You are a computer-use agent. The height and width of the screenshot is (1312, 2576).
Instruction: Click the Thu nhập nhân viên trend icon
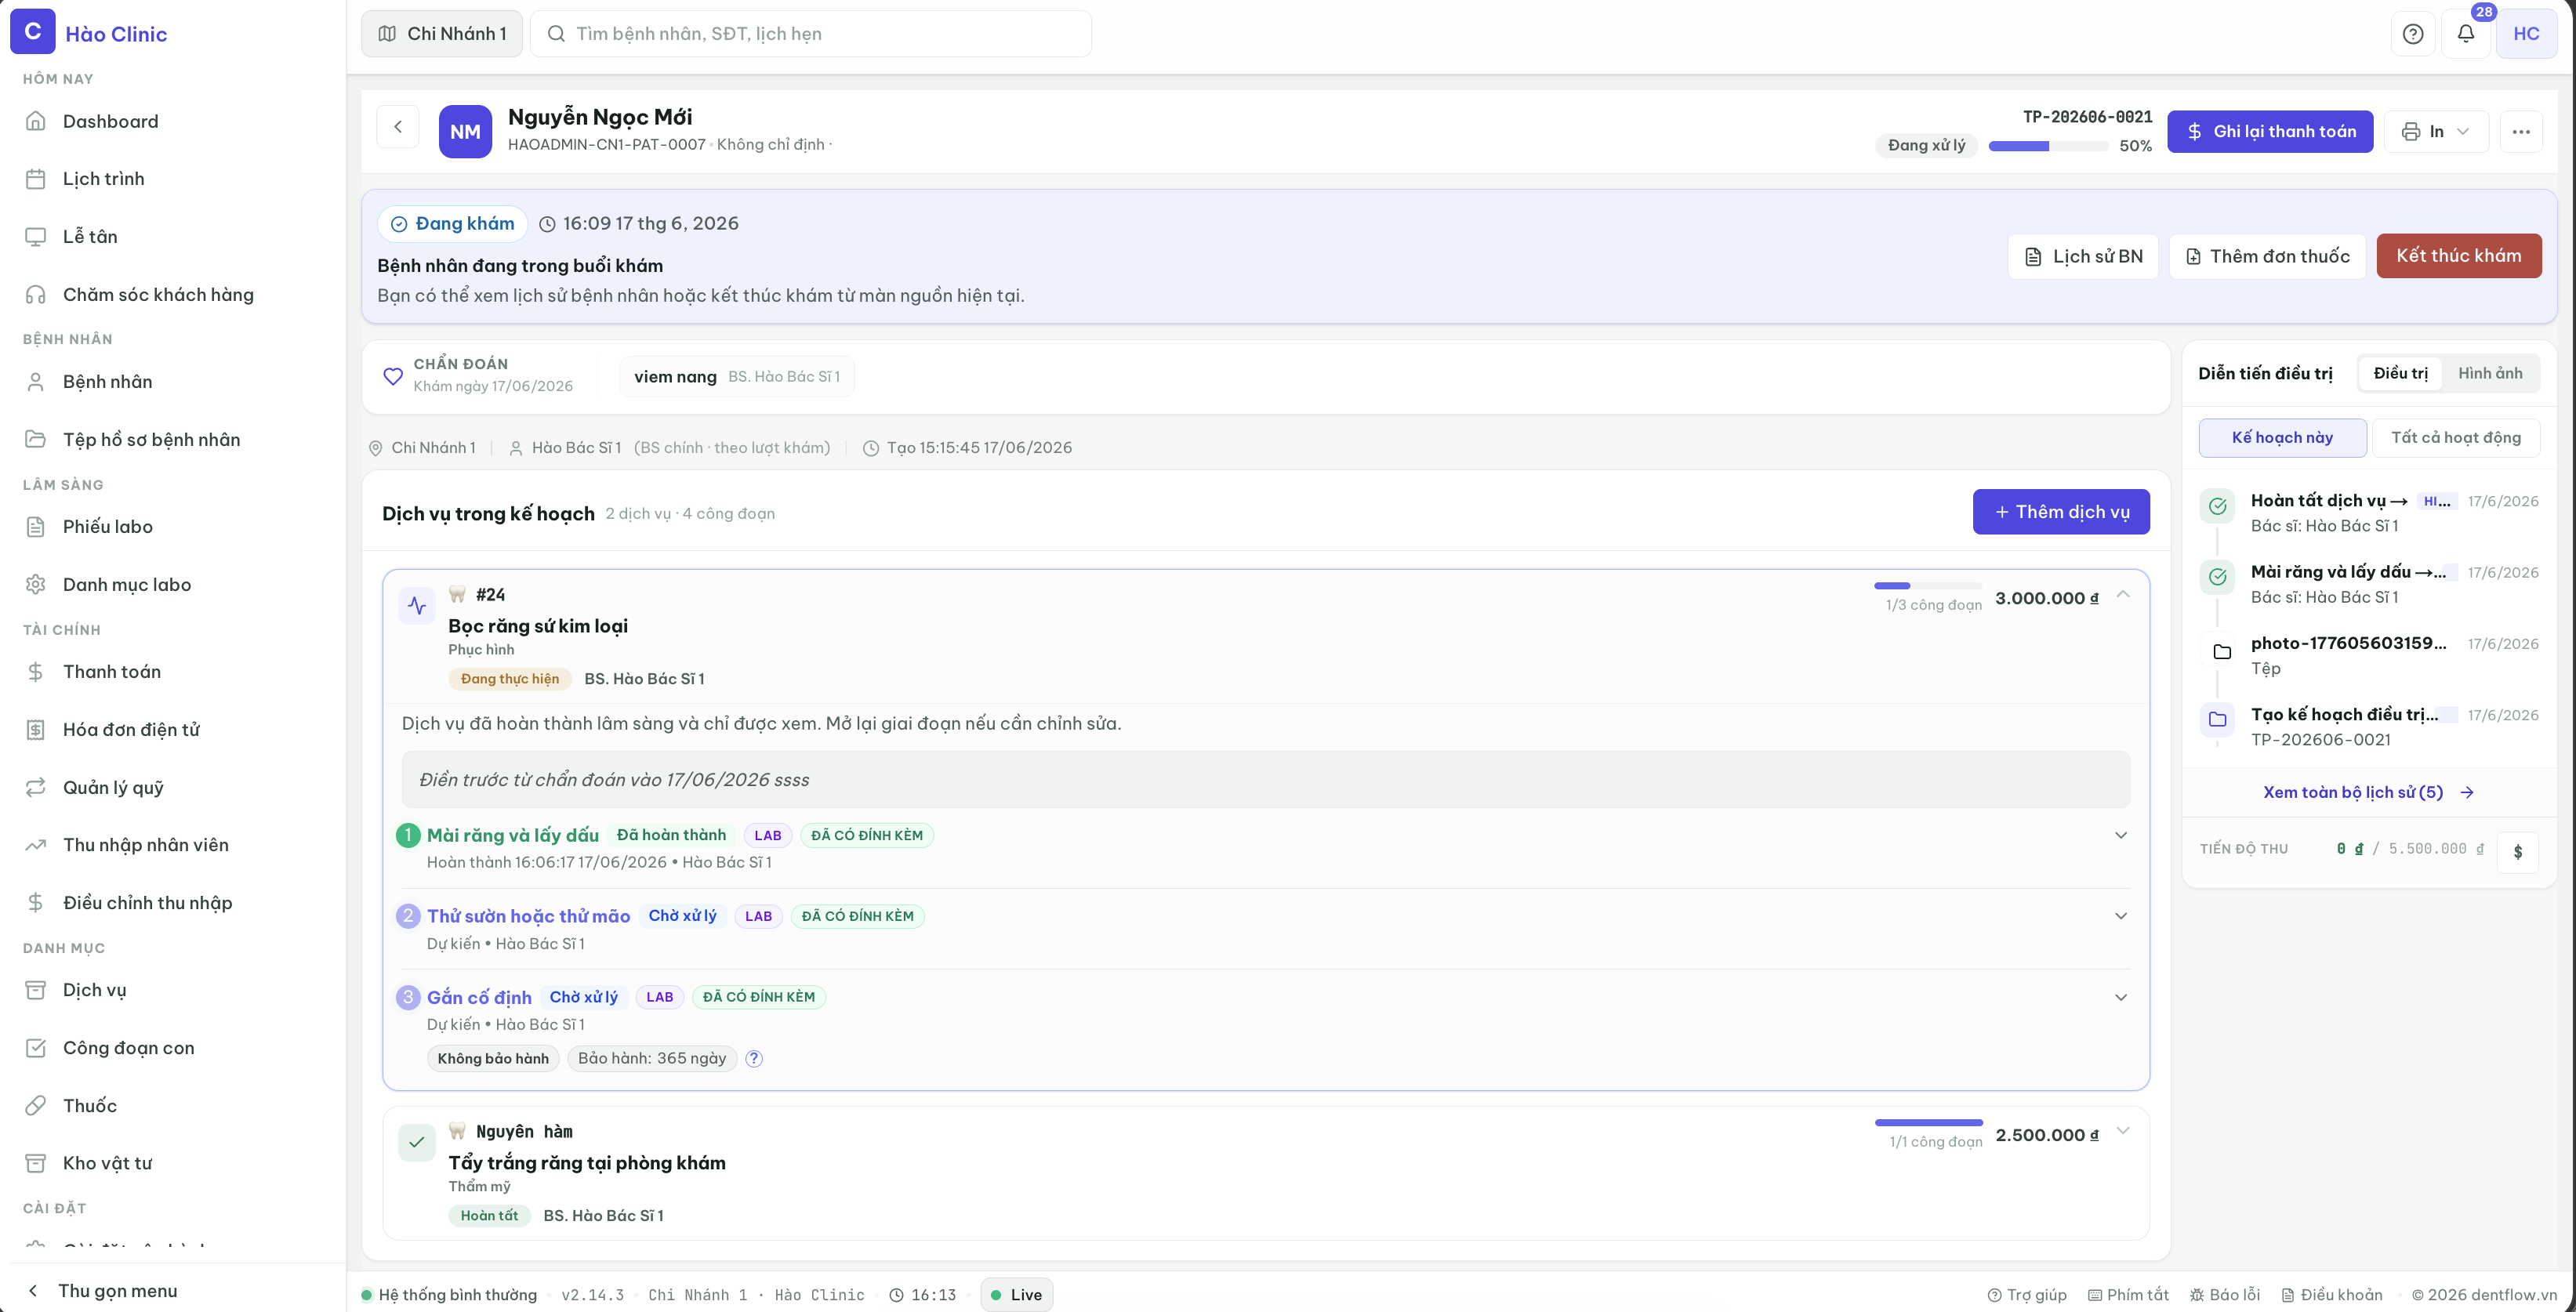coord(36,845)
